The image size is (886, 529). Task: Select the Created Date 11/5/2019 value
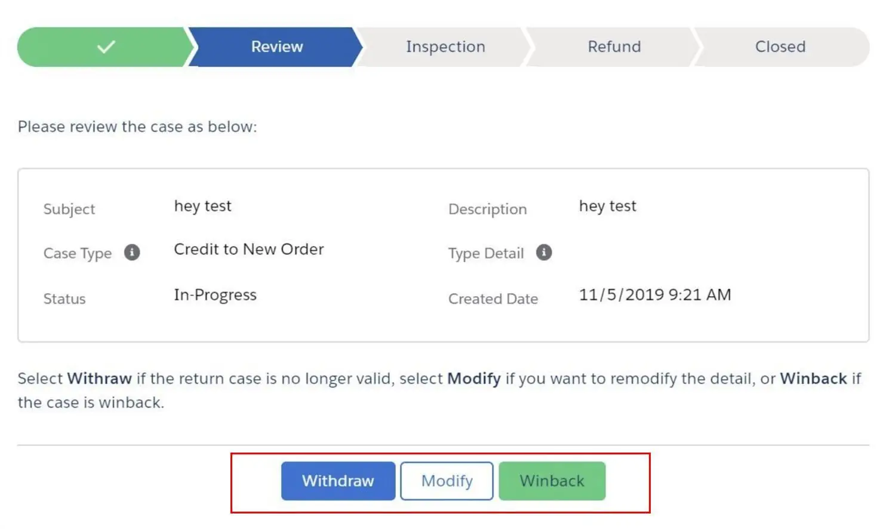pyautogui.click(x=655, y=295)
